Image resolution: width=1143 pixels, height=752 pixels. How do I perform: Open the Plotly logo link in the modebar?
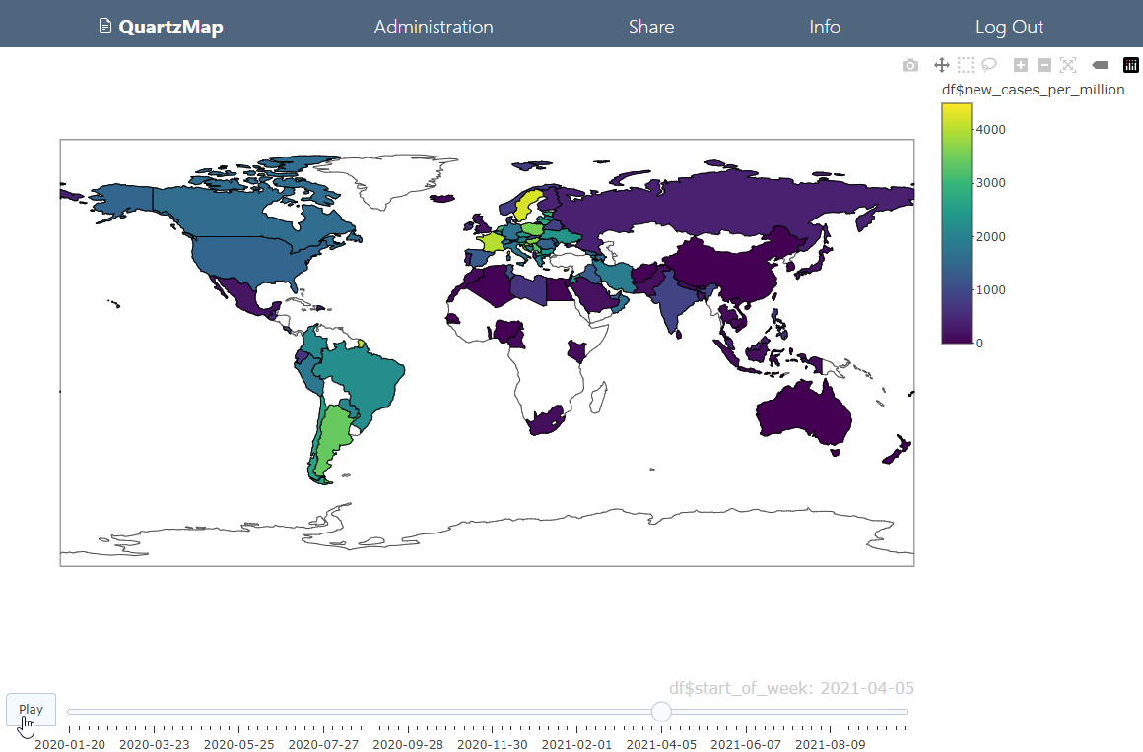[x=1130, y=66]
